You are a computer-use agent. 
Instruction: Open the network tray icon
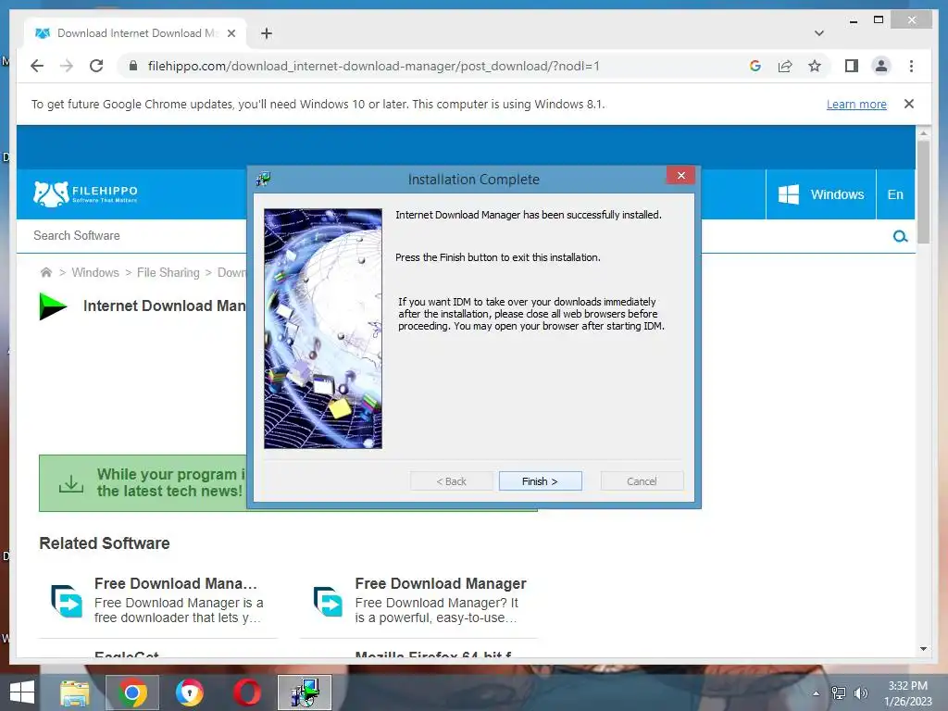coord(839,693)
